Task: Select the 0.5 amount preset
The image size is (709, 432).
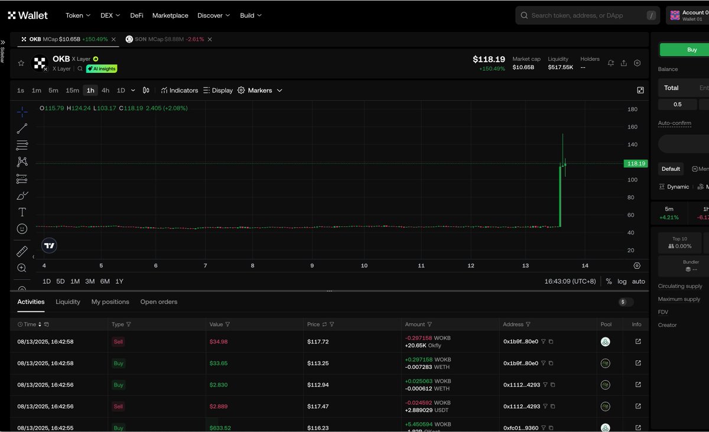Action: pos(677,104)
